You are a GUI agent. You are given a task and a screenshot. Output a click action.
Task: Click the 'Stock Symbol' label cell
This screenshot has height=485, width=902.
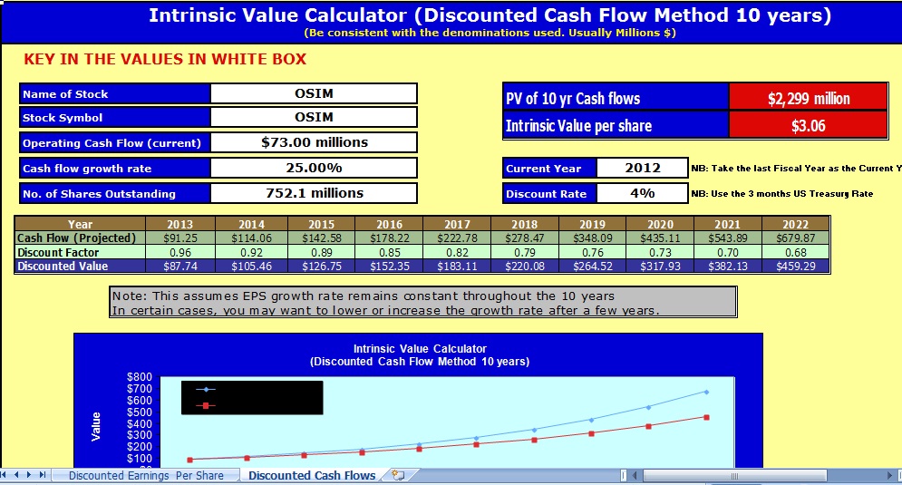114,117
